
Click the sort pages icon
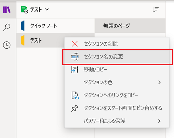click(156, 10)
